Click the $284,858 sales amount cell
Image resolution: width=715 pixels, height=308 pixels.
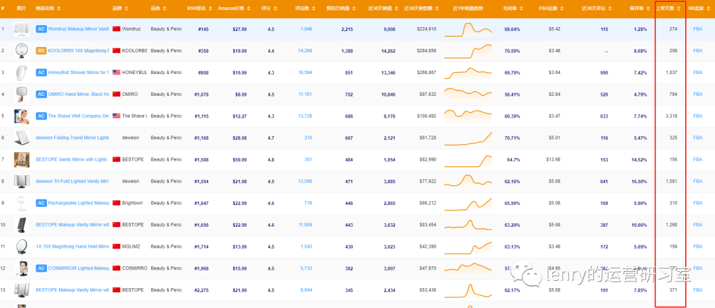point(426,51)
